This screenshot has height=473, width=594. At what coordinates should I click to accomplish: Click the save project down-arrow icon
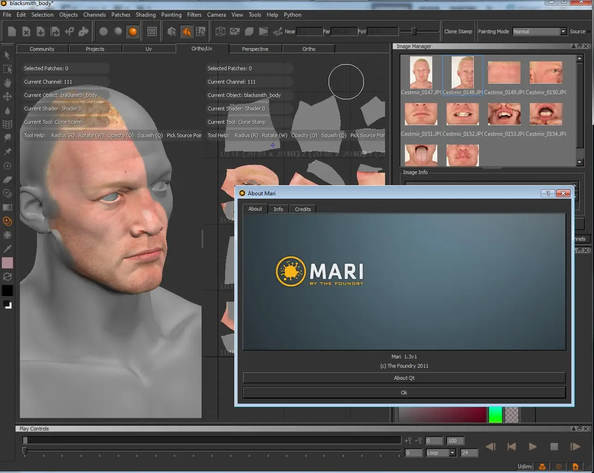41,31
